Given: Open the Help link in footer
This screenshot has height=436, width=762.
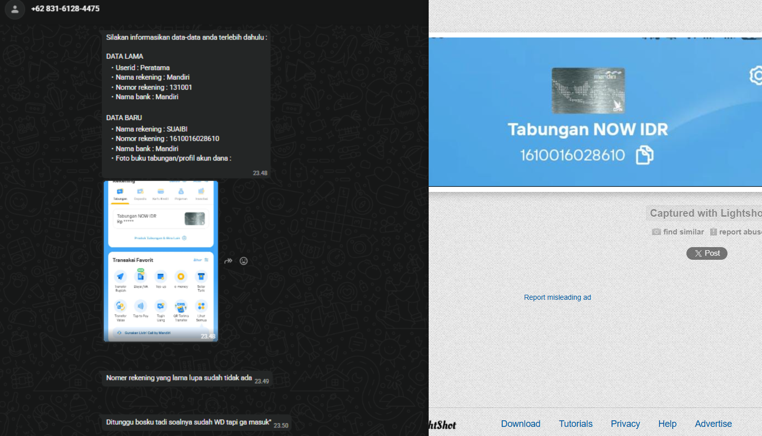Looking at the screenshot, I should click(x=667, y=424).
